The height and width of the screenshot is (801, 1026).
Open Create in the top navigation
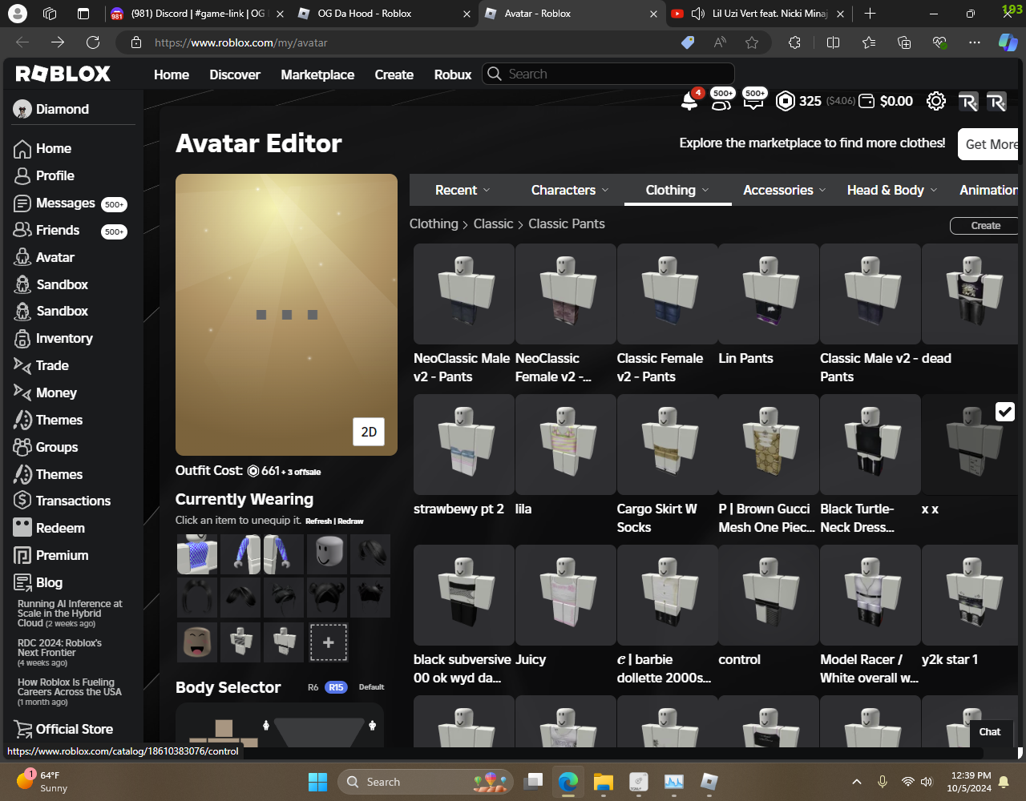[394, 74]
